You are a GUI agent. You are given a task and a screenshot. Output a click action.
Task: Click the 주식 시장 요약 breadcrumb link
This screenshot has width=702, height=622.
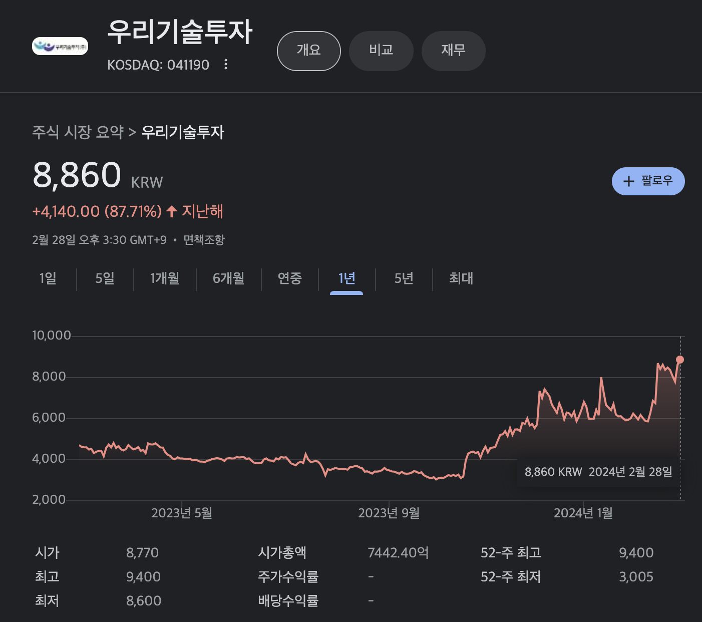coord(78,132)
